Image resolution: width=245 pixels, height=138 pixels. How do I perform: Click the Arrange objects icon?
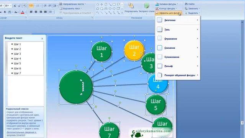(131, 6)
